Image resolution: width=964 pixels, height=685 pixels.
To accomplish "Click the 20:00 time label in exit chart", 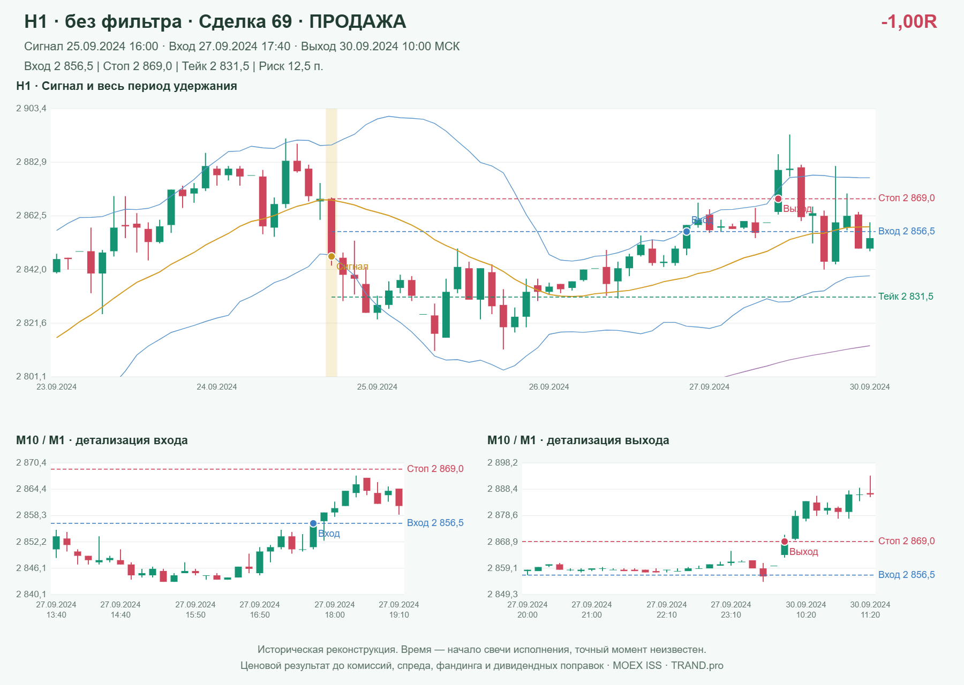I will click(x=528, y=615).
